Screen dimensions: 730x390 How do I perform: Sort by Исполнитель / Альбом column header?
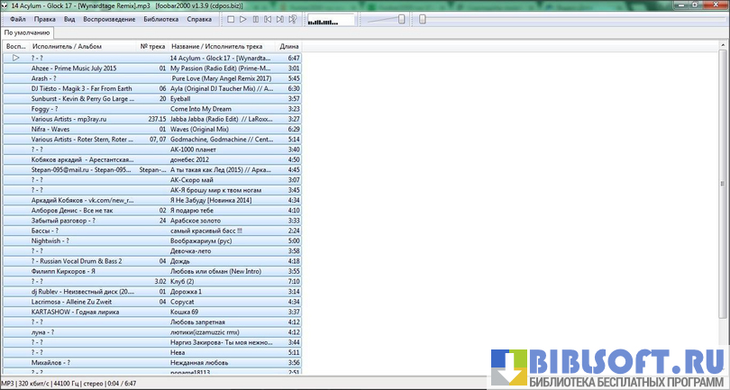(67, 46)
